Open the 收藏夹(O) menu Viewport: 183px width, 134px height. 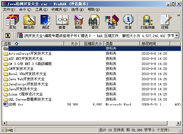(59, 9)
